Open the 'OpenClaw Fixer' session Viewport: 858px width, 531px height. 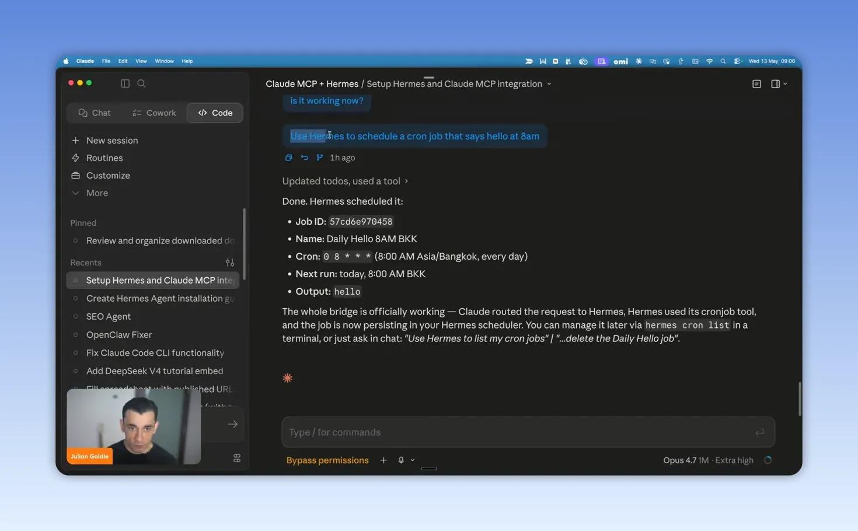click(x=153, y=334)
